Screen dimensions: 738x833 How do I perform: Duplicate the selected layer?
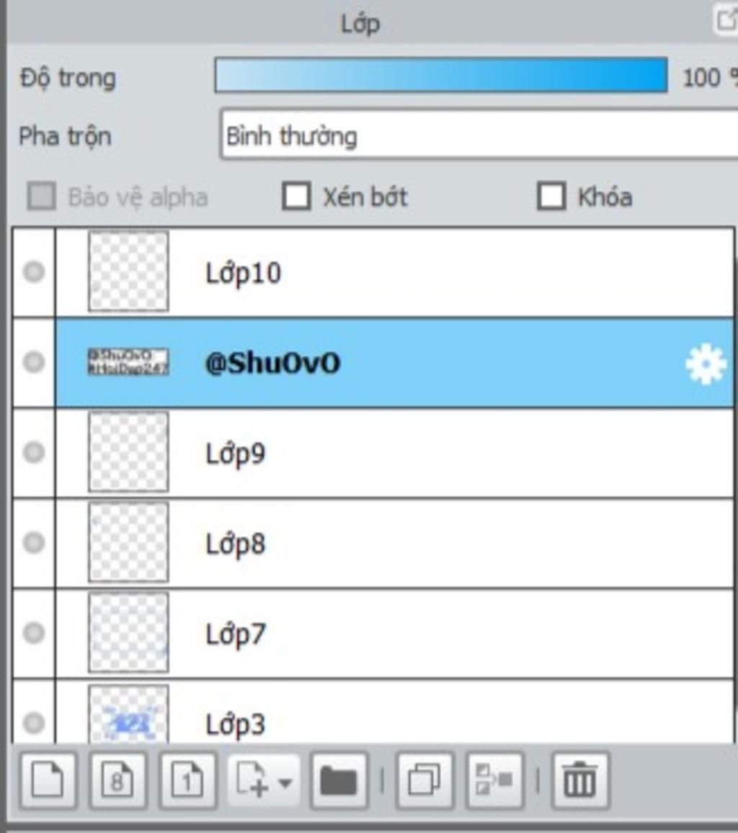tap(424, 781)
